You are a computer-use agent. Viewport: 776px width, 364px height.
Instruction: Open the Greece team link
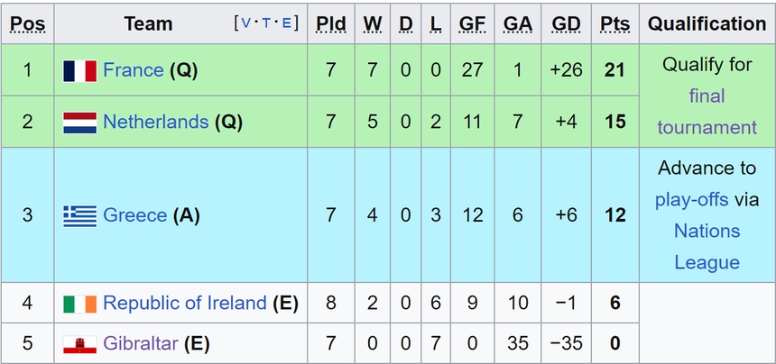coord(135,215)
